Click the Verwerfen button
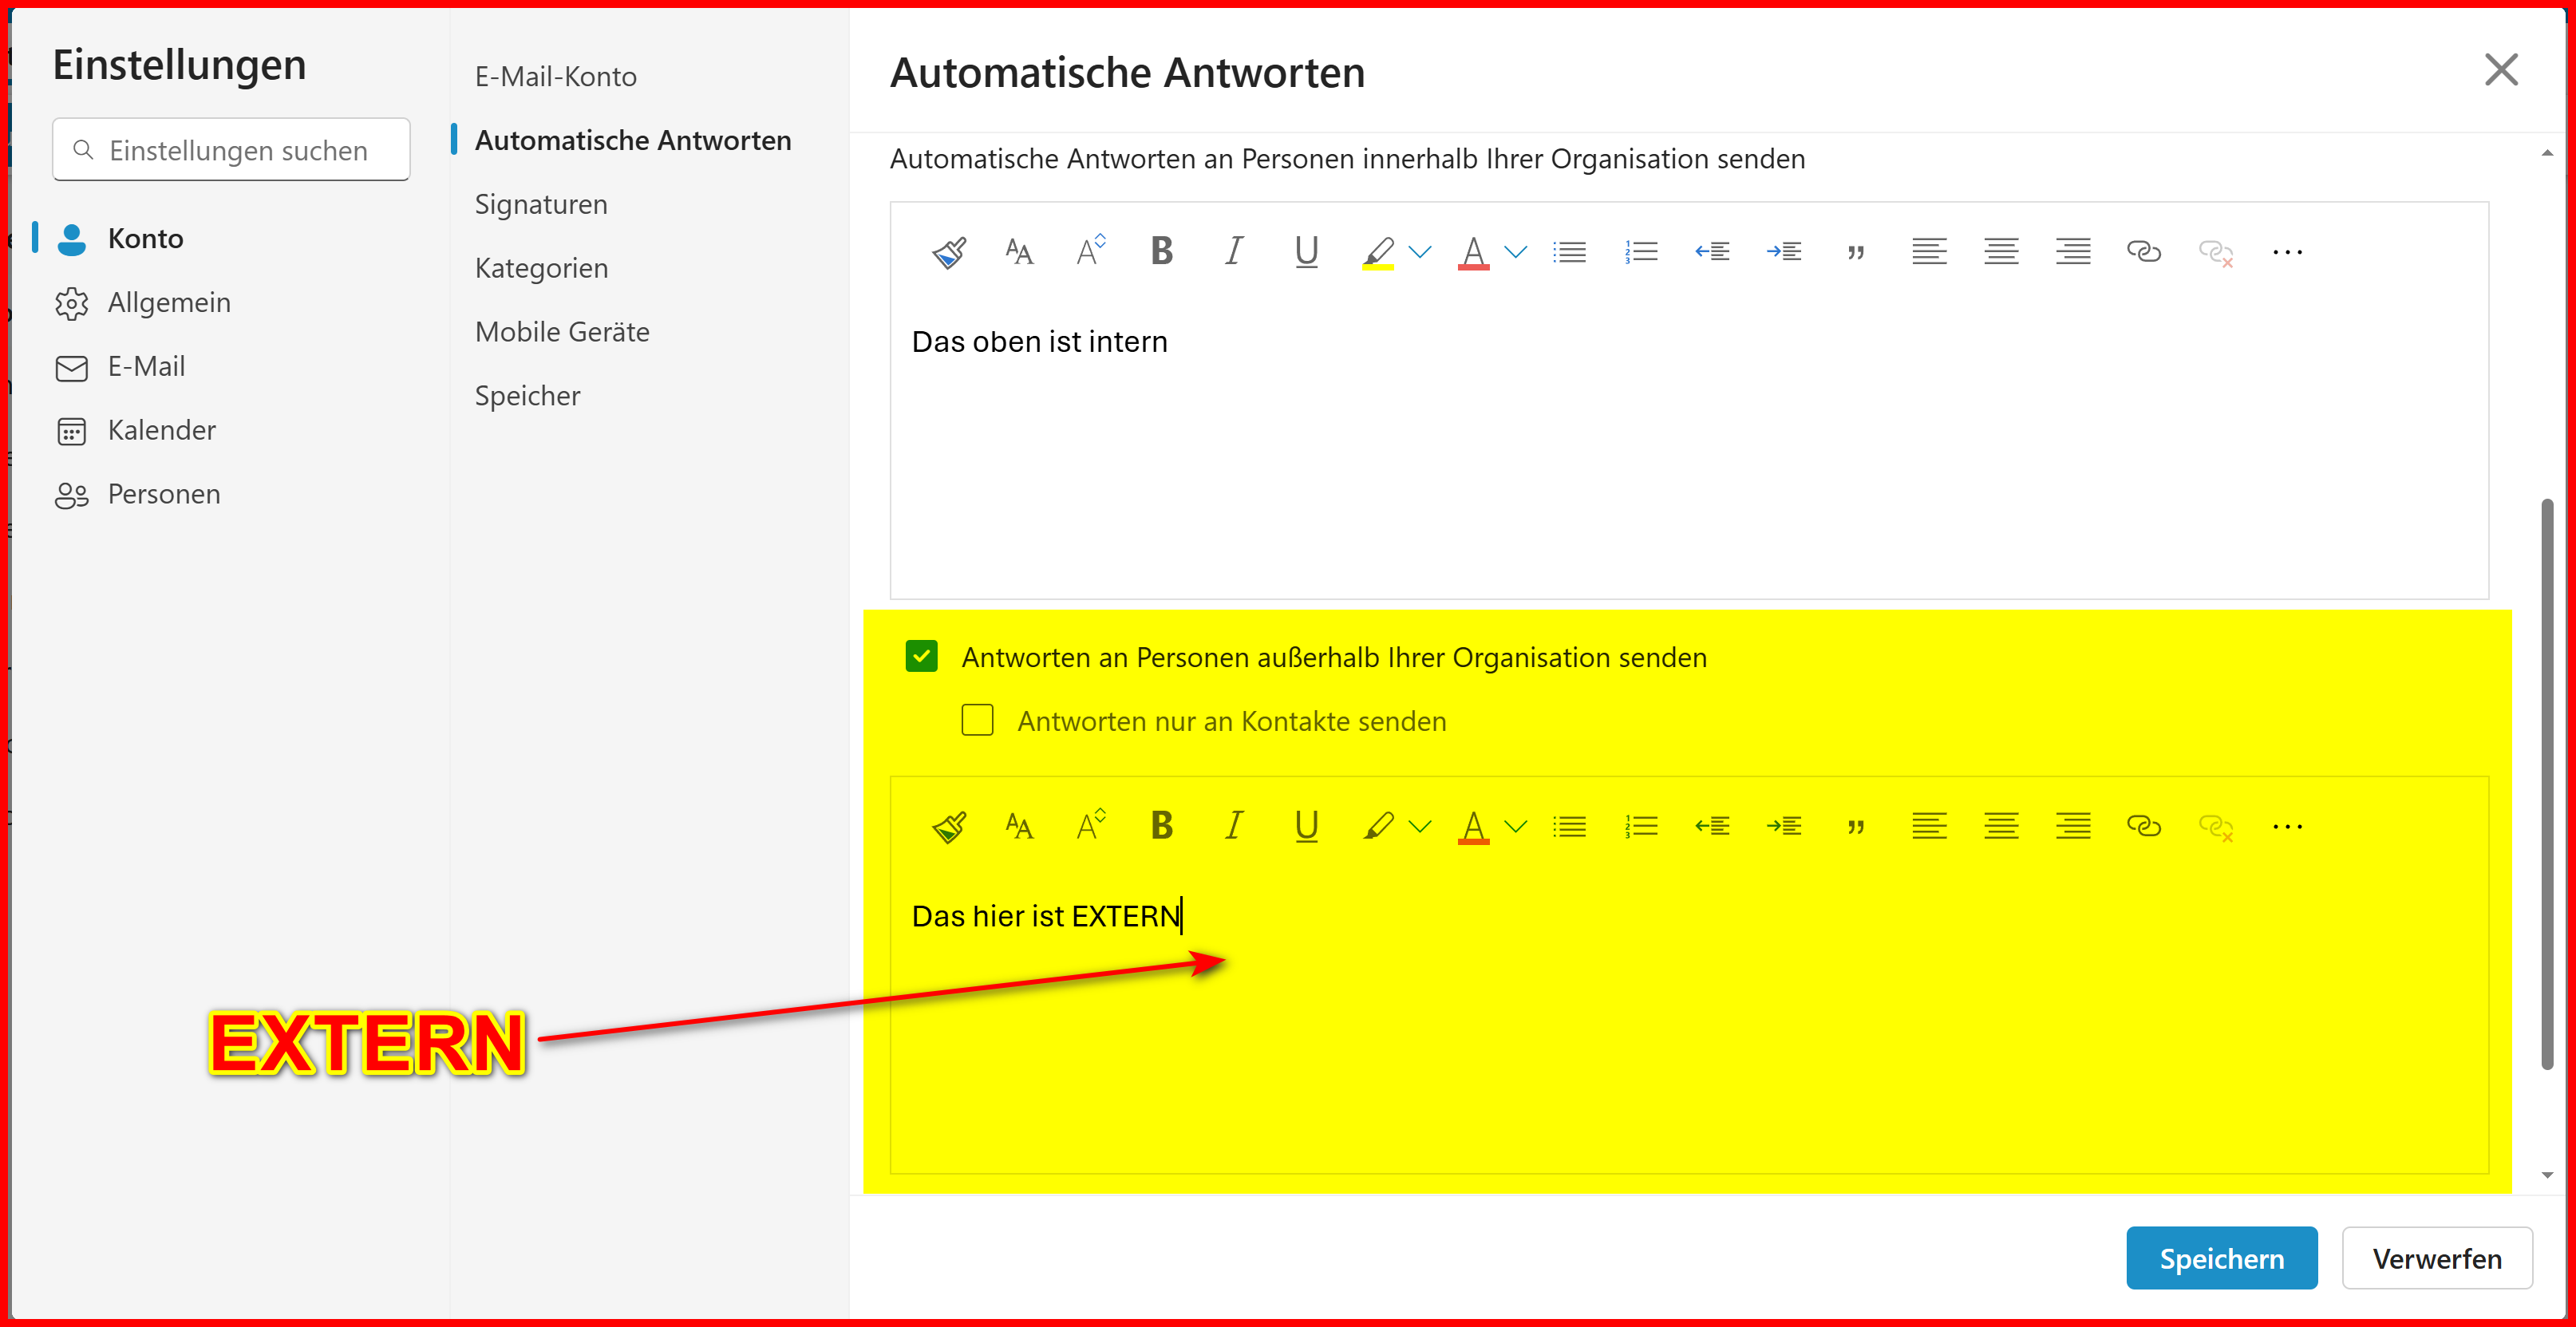This screenshot has width=2576, height=1327. [2436, 1258]
